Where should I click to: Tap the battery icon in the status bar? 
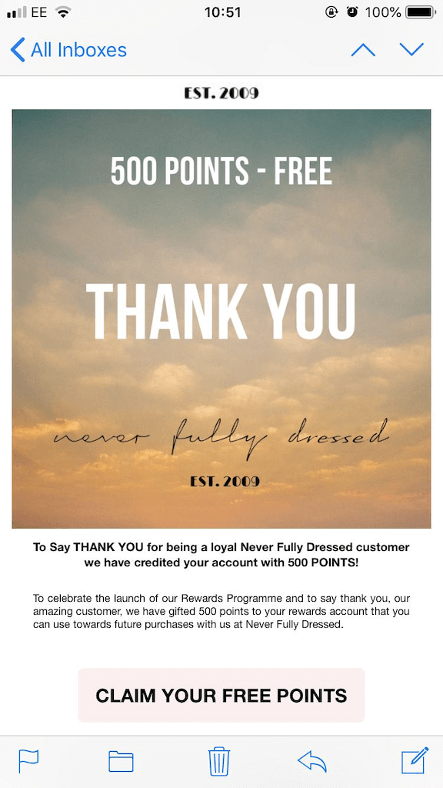point(419,12)
